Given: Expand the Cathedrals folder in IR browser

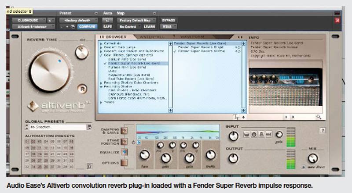Looking at the screenshot, I should click(x=101, y=44).
